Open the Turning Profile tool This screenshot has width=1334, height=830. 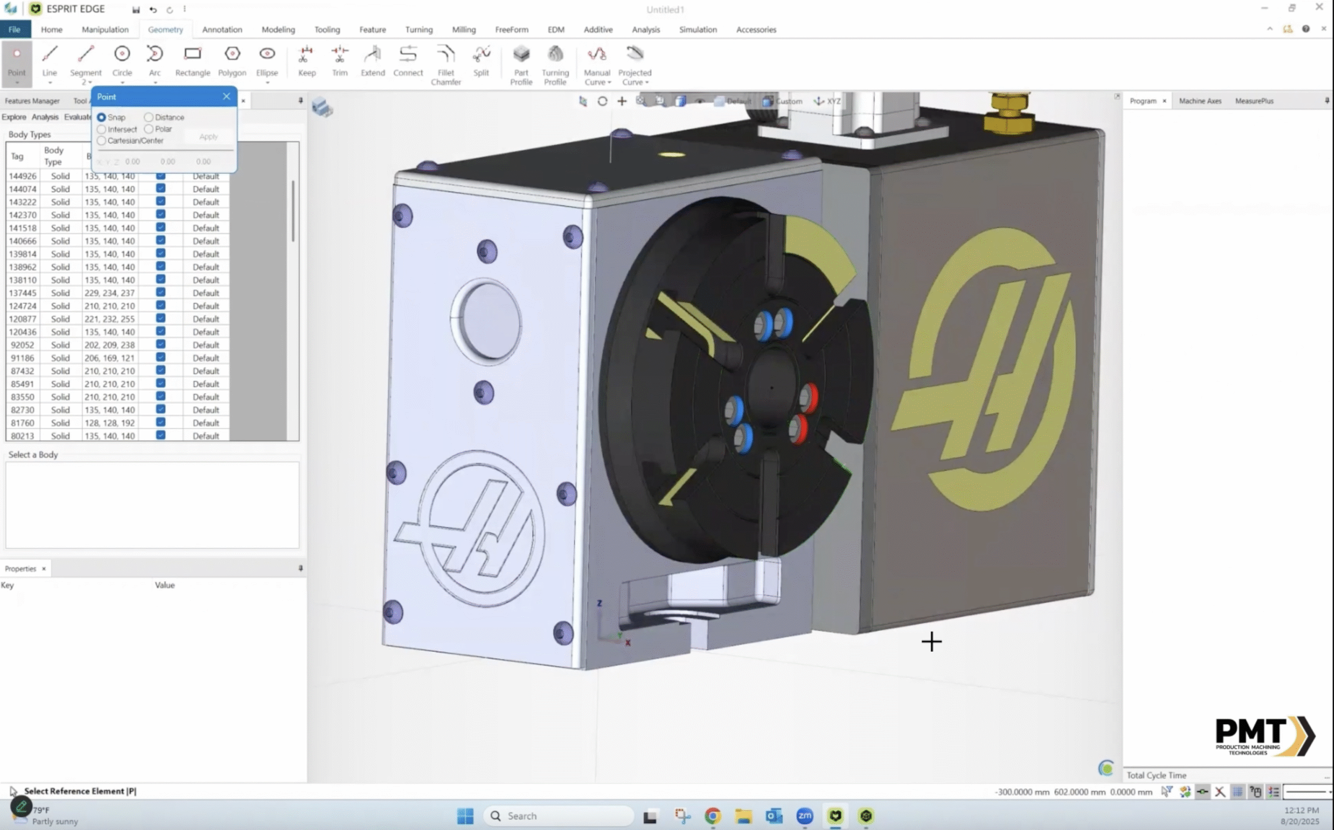click(x=555, y=65)
